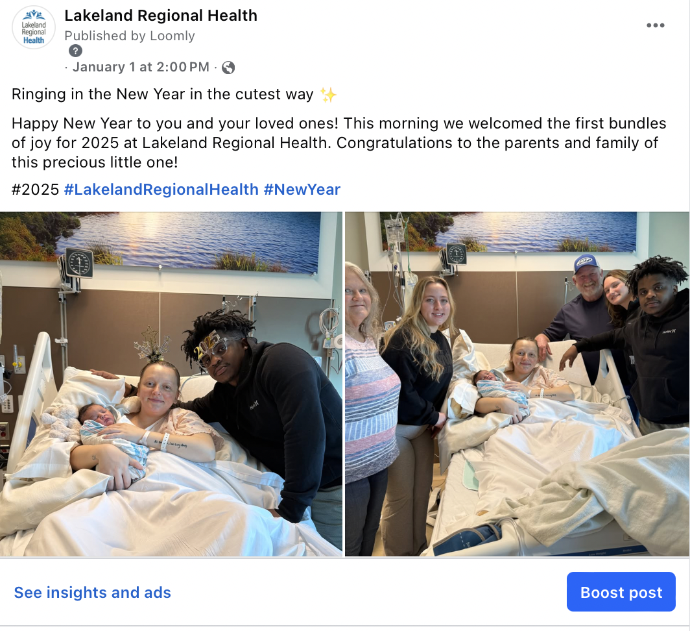The height and width of the screenshot is (631, 690).
Task: Click the question mark help icon
Action: 75,51
